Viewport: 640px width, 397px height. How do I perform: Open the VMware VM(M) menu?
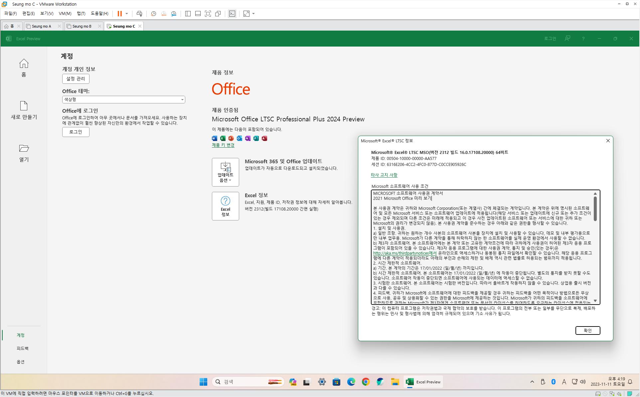pyautogui.click(x=65, y=14)
